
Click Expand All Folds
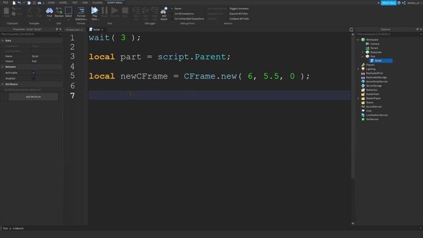pos(239,14)
